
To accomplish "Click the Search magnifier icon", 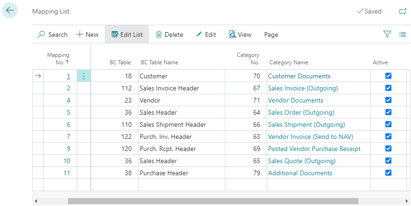I will (x=41, y=34).
